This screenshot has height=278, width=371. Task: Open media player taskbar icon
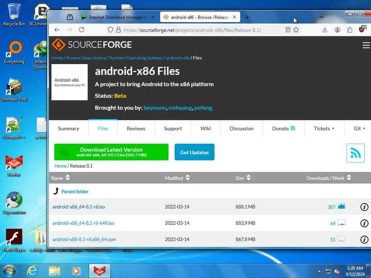tap(76, 271)
